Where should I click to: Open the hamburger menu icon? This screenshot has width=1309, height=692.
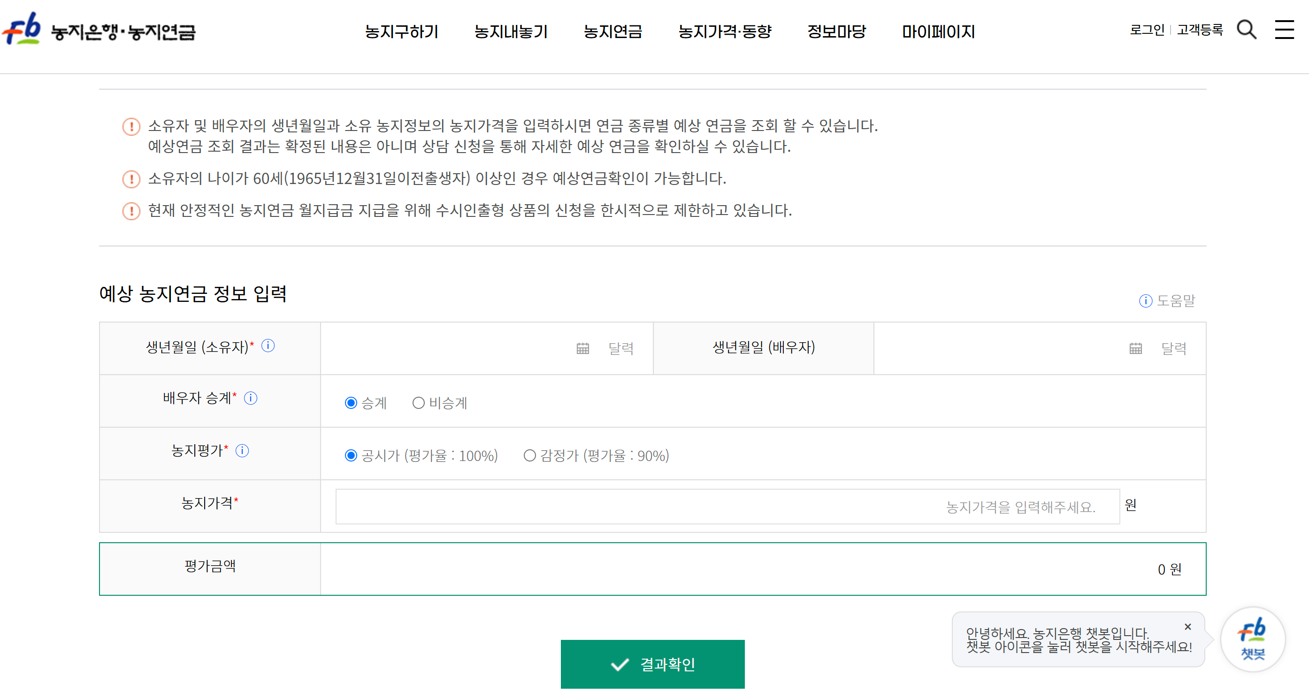pyautogui.click(x=1284, y=30)
